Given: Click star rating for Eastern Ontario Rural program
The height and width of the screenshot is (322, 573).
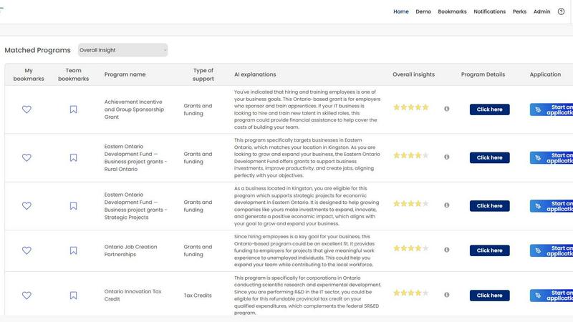Looking at the screenshot, I should [410, 155].
